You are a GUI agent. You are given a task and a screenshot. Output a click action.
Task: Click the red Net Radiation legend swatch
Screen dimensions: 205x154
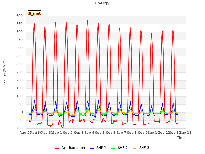pos(57,148)
